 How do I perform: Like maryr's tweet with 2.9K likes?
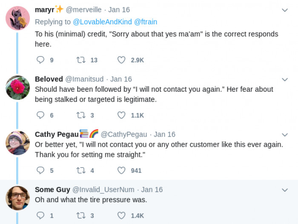(121, 60)
